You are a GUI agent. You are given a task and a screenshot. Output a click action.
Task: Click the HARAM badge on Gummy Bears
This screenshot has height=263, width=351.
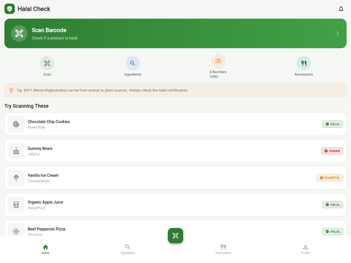[x=332, y=151]
